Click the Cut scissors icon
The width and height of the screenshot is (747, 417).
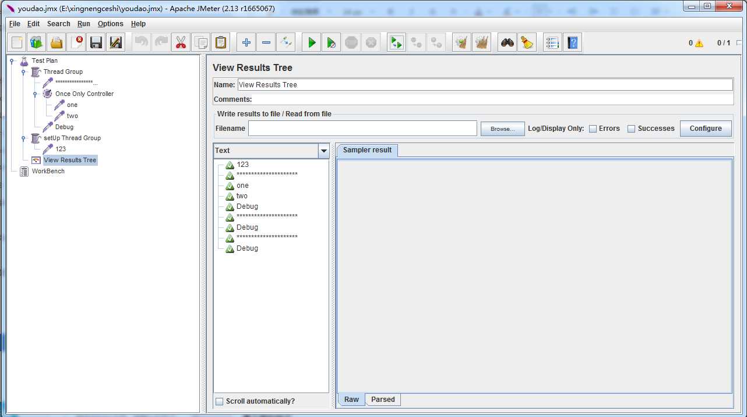tap(181, 42)
